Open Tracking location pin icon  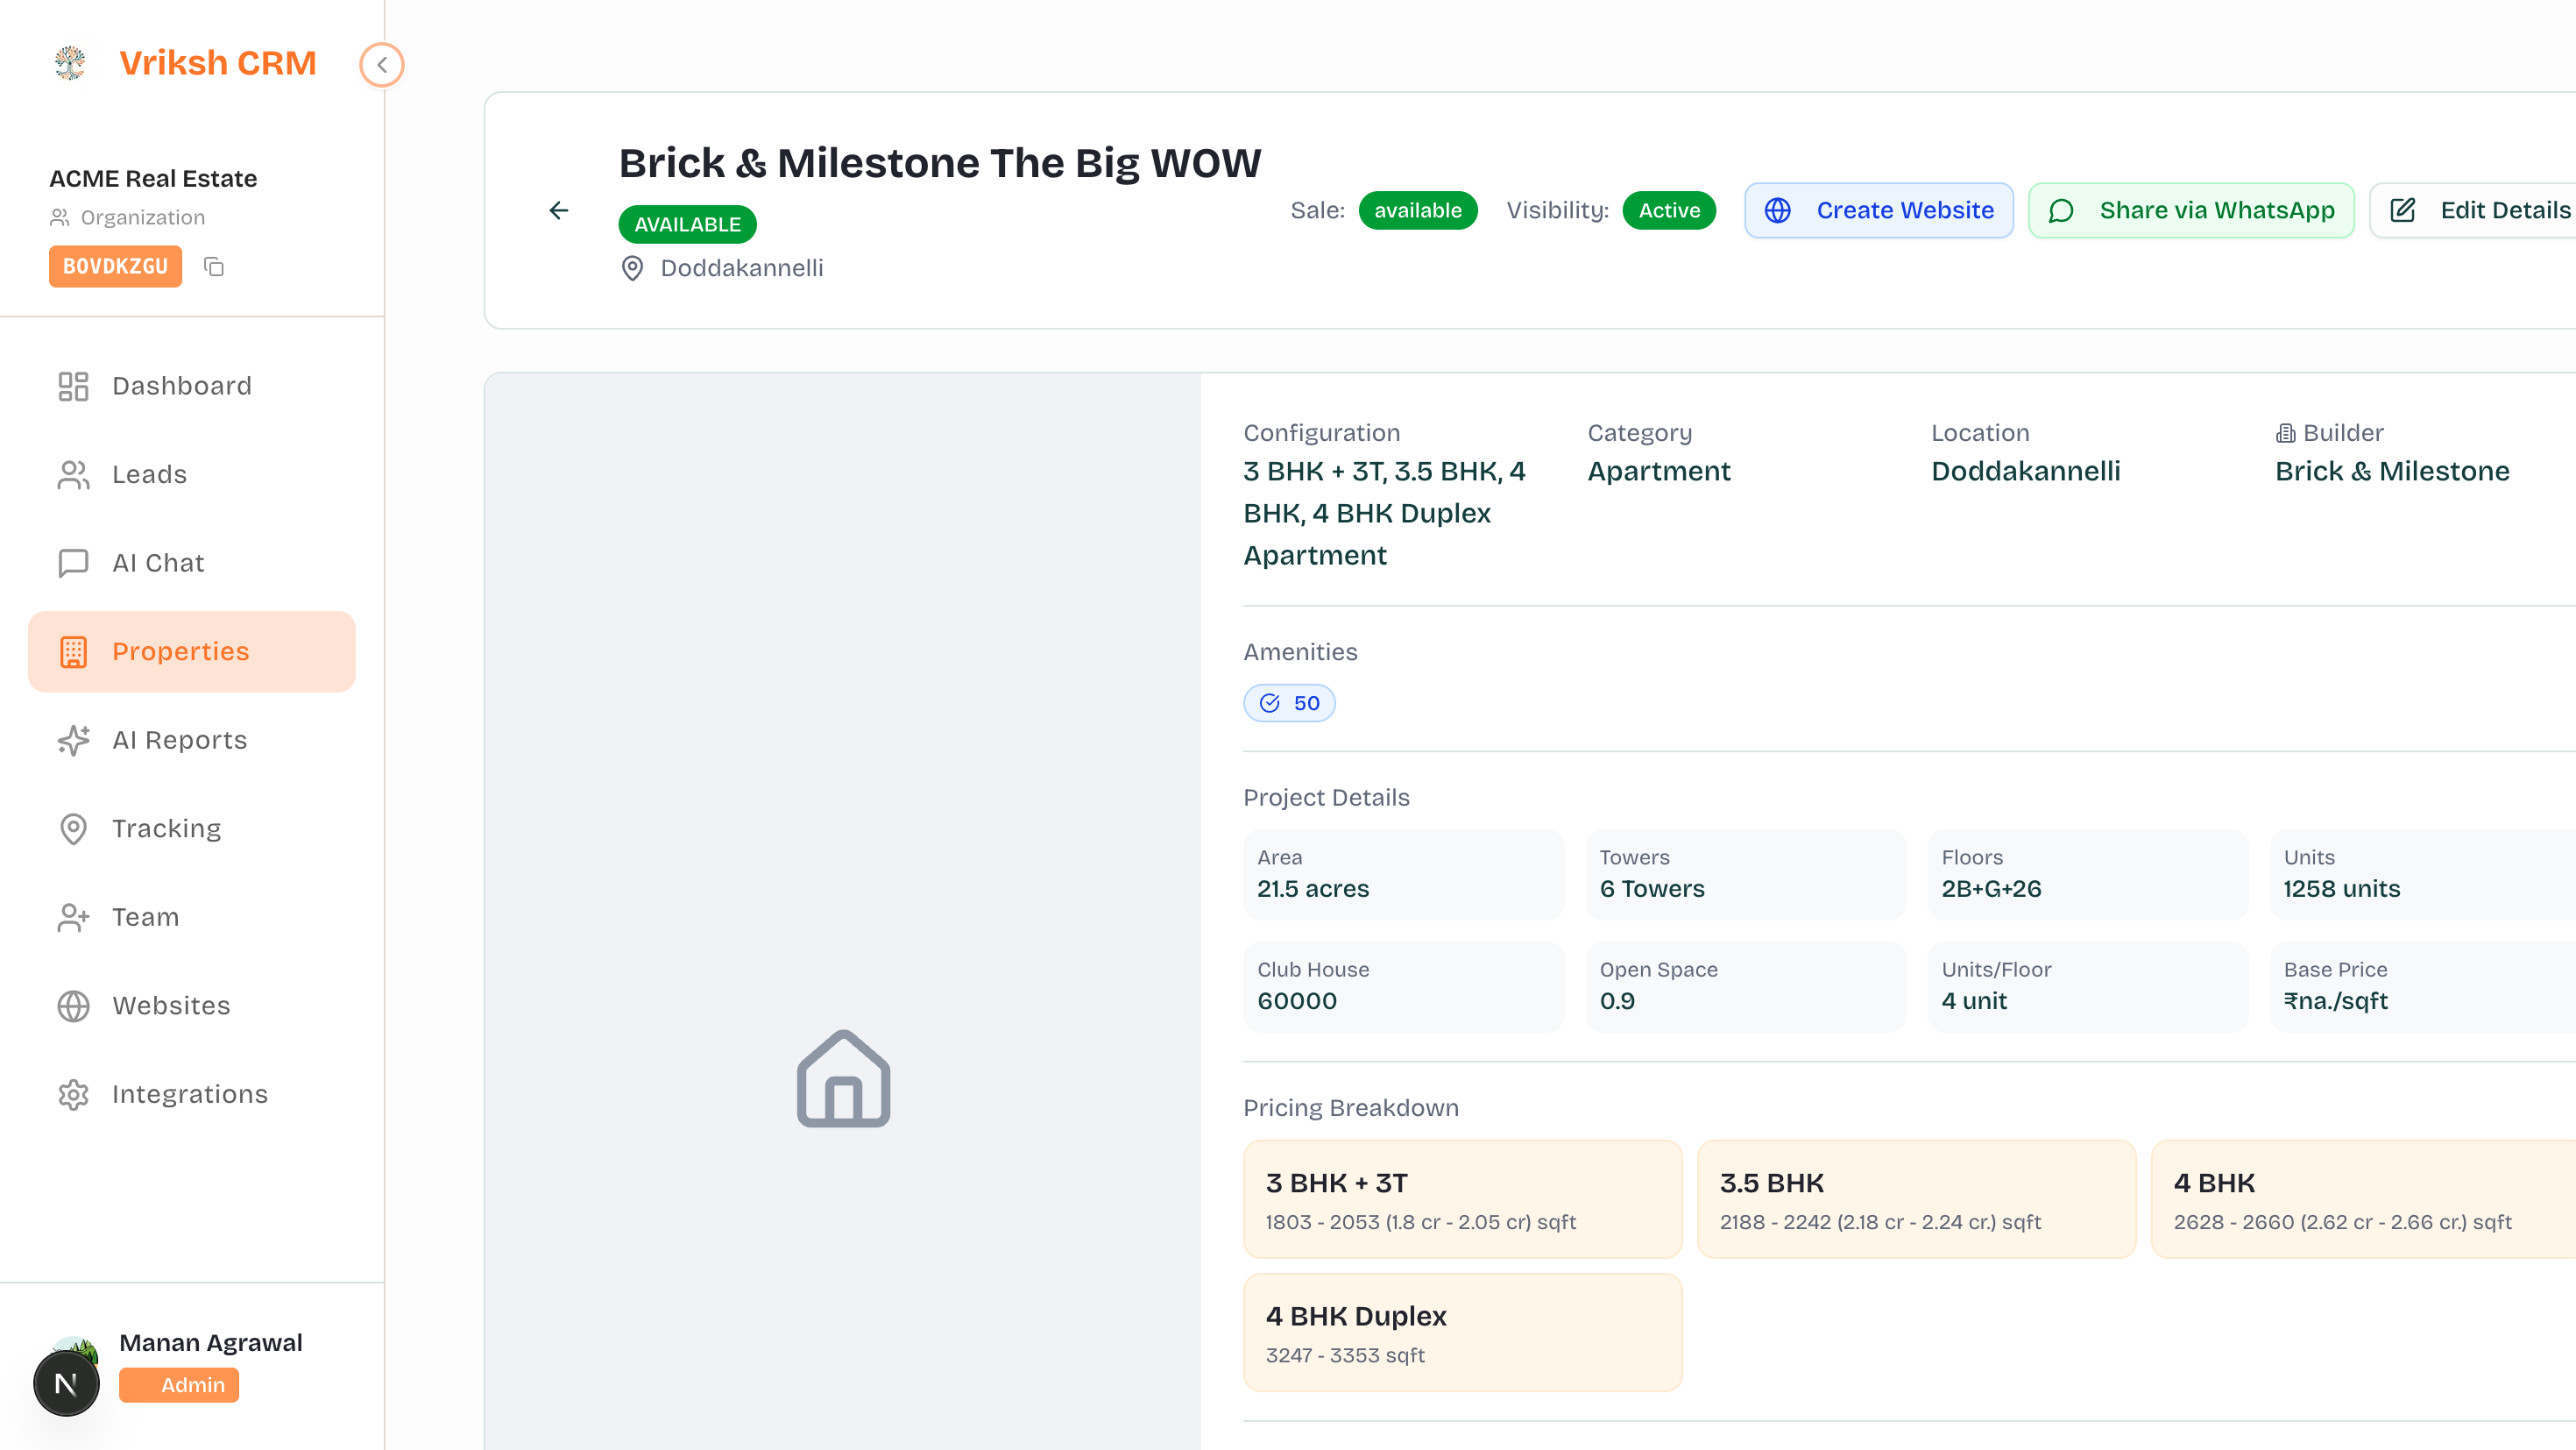pos(73,828)
